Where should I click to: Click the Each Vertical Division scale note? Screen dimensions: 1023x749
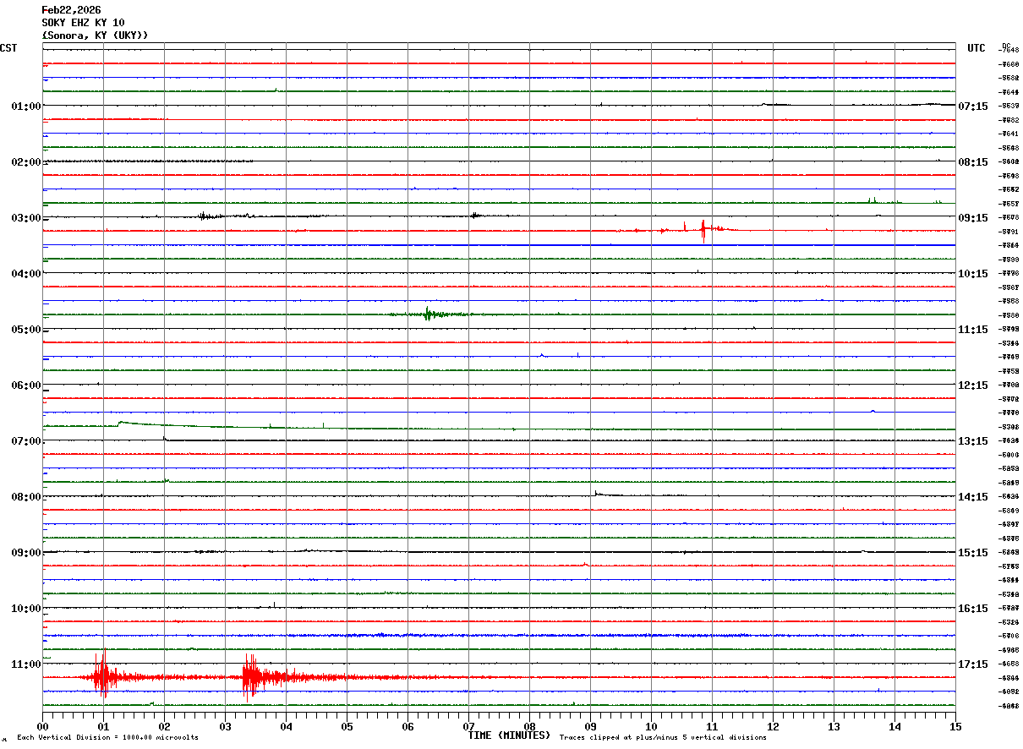pos(107,738)
